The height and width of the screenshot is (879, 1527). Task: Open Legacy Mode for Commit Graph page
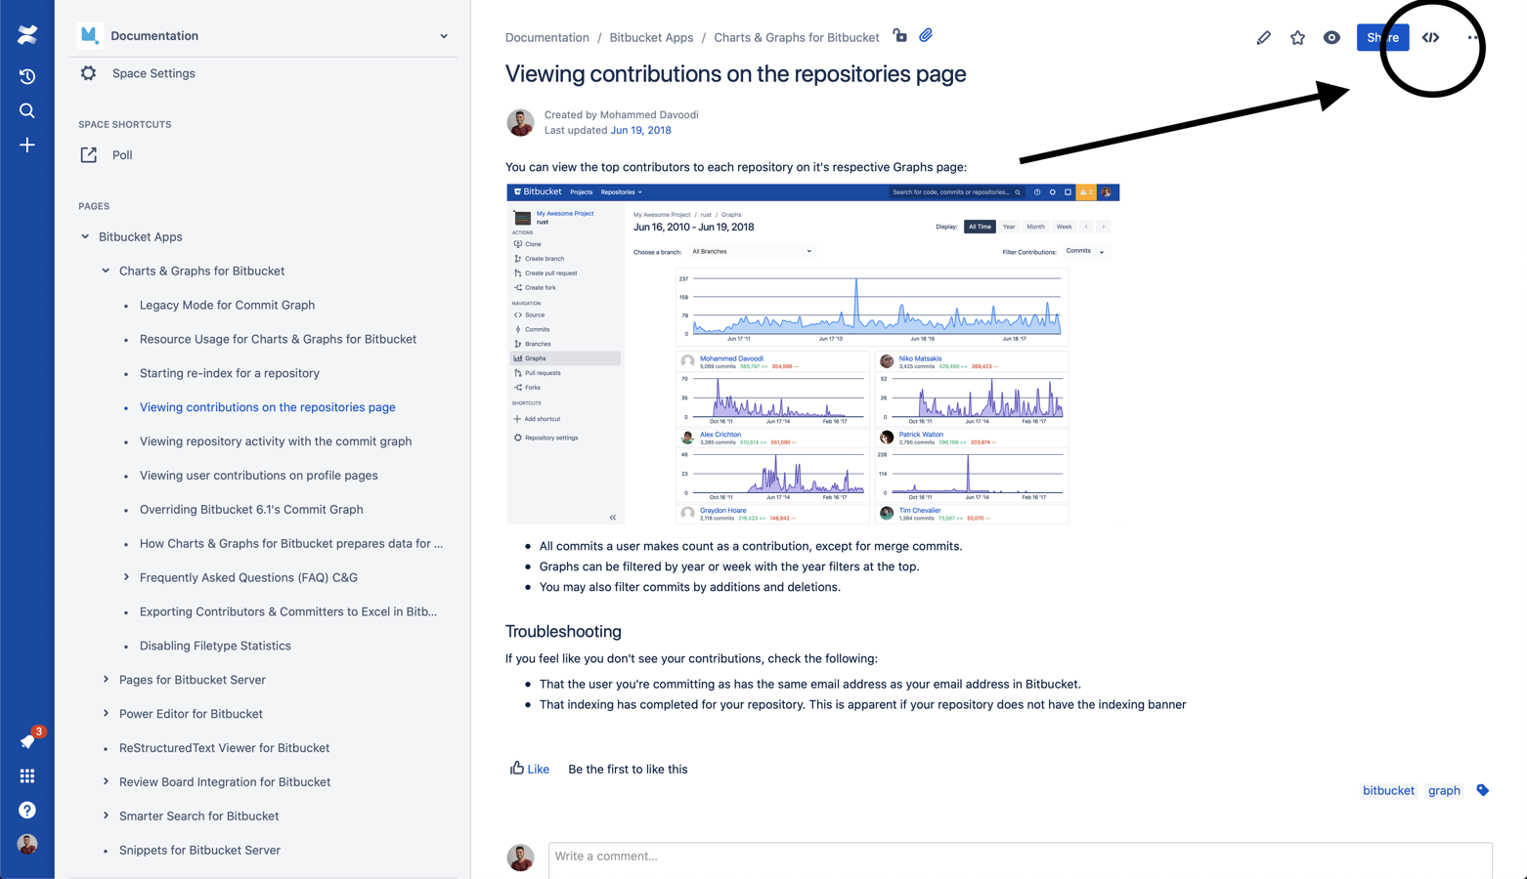click(227, 305)
